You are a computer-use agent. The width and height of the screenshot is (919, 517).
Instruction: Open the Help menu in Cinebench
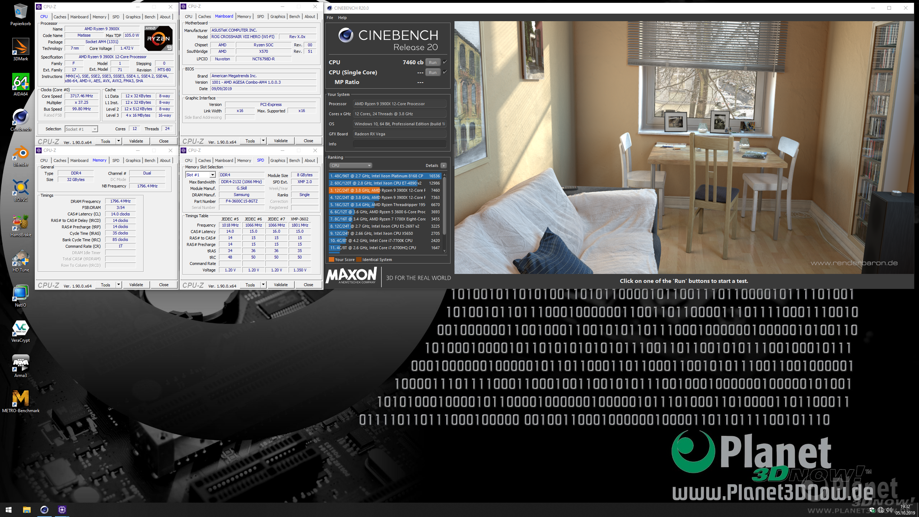pyautogui.click(x=342, y=18)
